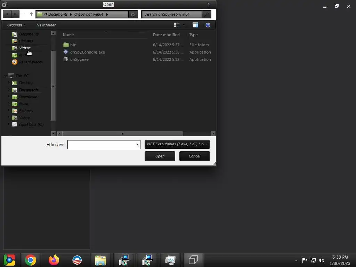Refresh the dnSpy-net-win64 folder view

pyautogui.click(x=133, y=14)
